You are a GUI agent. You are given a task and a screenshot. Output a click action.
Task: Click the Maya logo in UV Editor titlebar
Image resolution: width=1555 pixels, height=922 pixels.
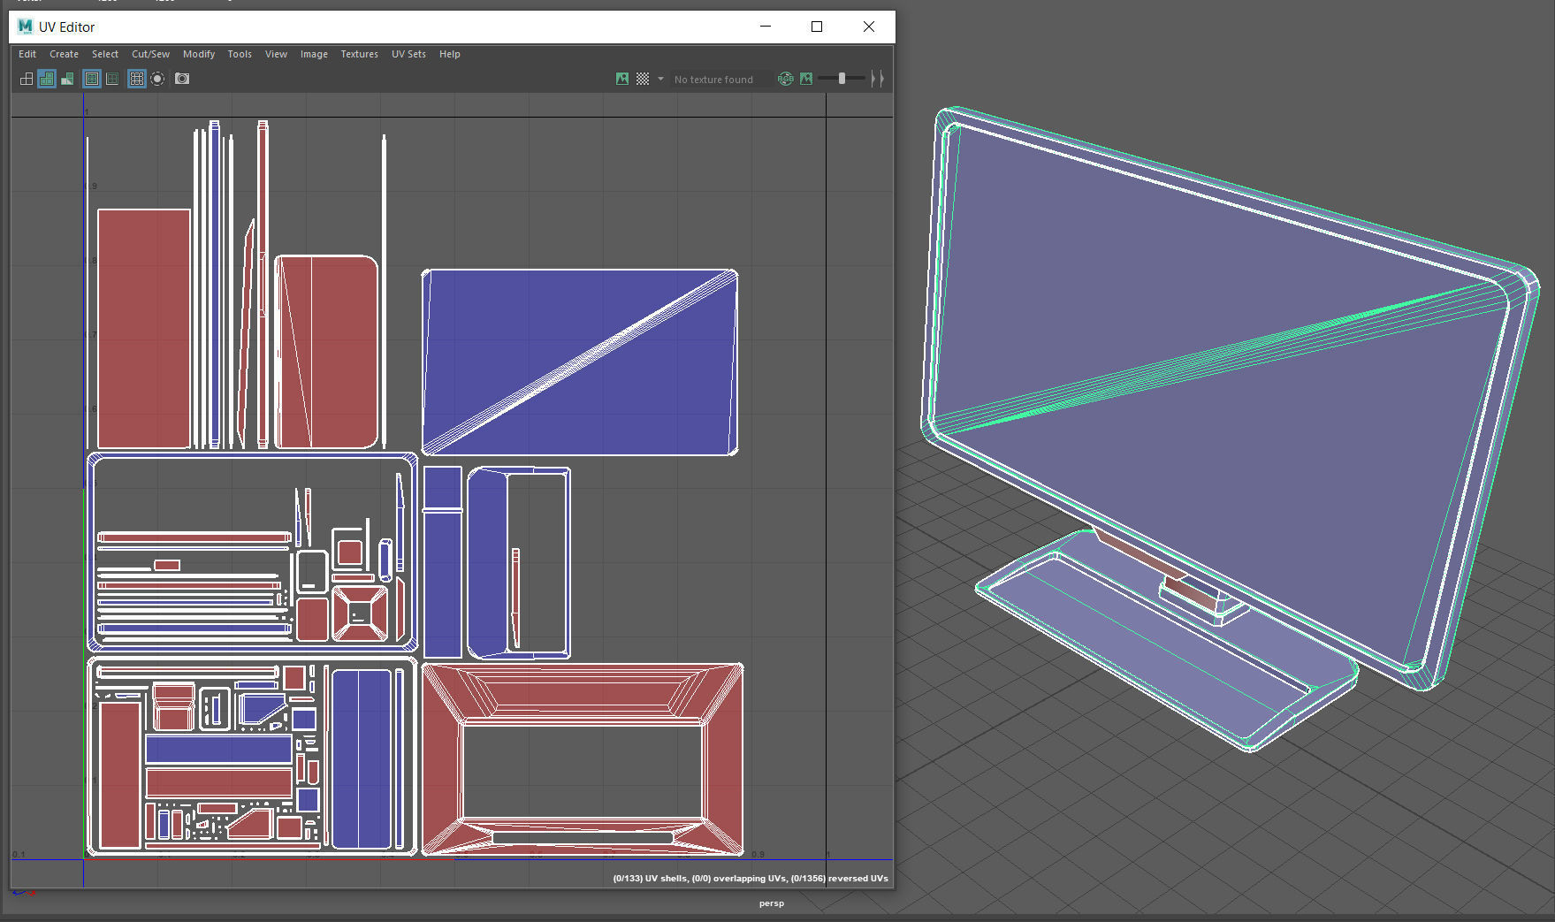coord(25,27)
